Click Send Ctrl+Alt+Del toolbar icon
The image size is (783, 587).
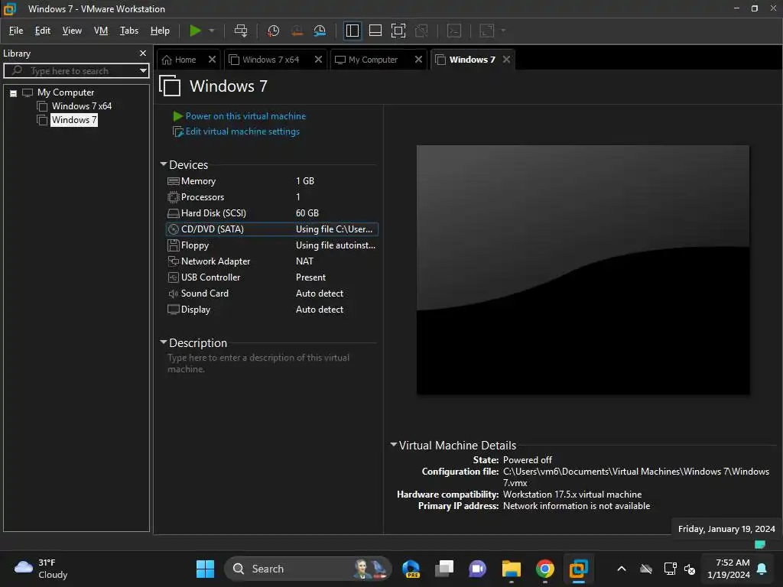point(241,31)
